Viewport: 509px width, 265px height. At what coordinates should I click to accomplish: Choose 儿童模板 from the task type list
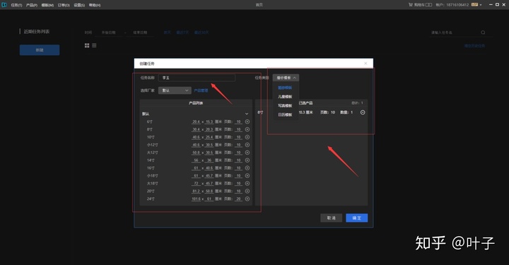285,97
